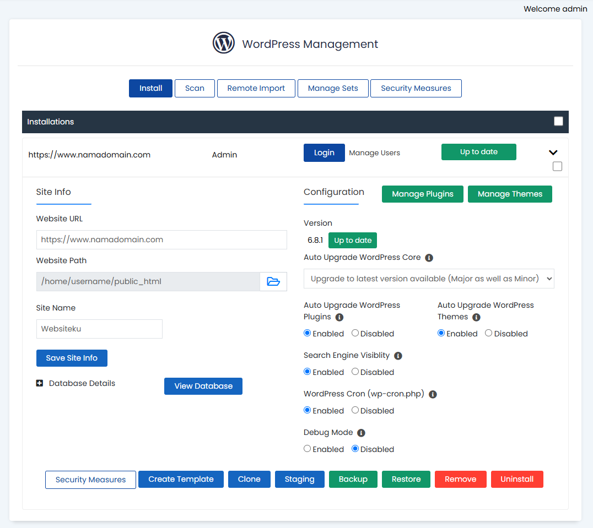Click the Restore button

[406, 480]
